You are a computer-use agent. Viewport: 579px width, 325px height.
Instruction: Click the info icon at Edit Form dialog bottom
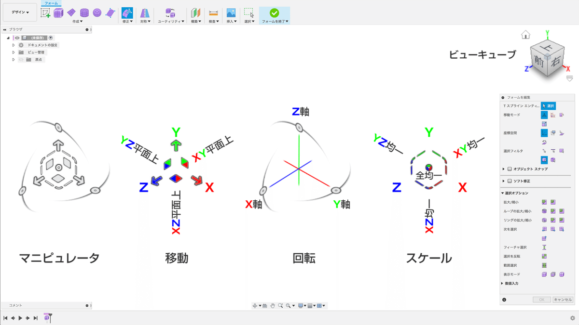click(x=504, y=299)
